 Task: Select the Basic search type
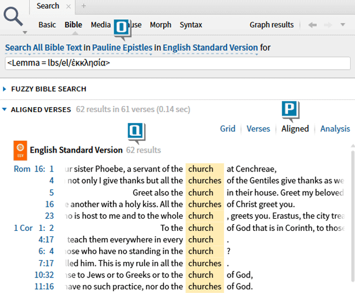(47, 25)
